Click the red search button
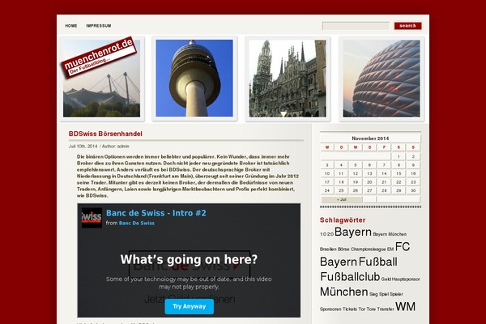Screen dimensions: 486x324 pyautogui.click(x=407, y=26)
